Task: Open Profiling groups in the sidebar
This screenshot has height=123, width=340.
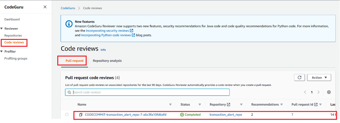Action: pyautogui.click(x=16, y=58)
